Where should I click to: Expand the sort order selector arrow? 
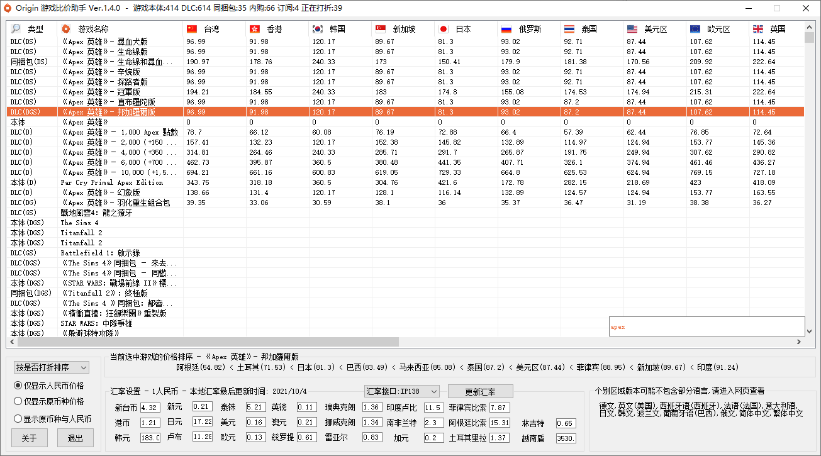point(82,367)
